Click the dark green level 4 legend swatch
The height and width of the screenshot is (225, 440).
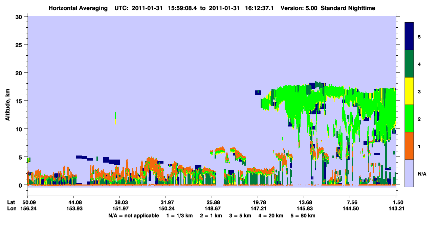(x=409, y=64)
